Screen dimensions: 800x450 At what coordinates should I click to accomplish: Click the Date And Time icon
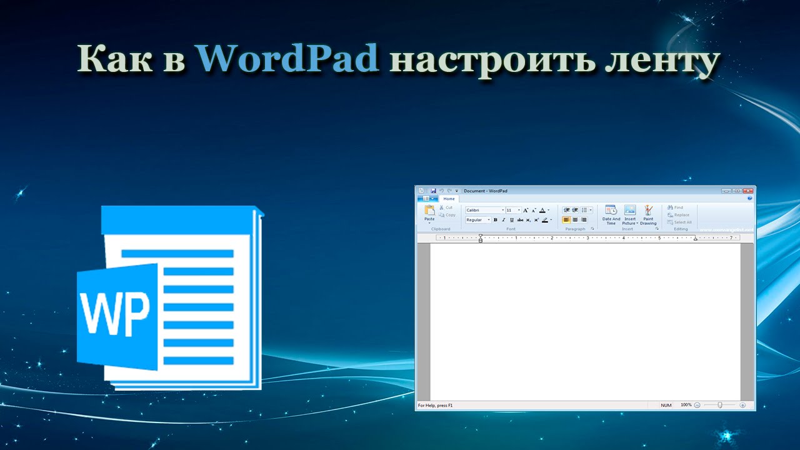coord(611,210)
